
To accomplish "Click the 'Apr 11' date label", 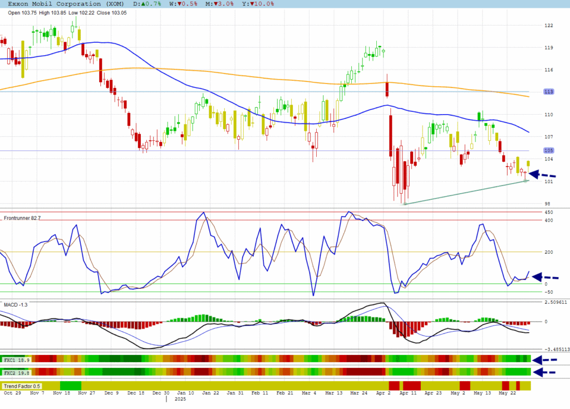I will click(408, 393).
